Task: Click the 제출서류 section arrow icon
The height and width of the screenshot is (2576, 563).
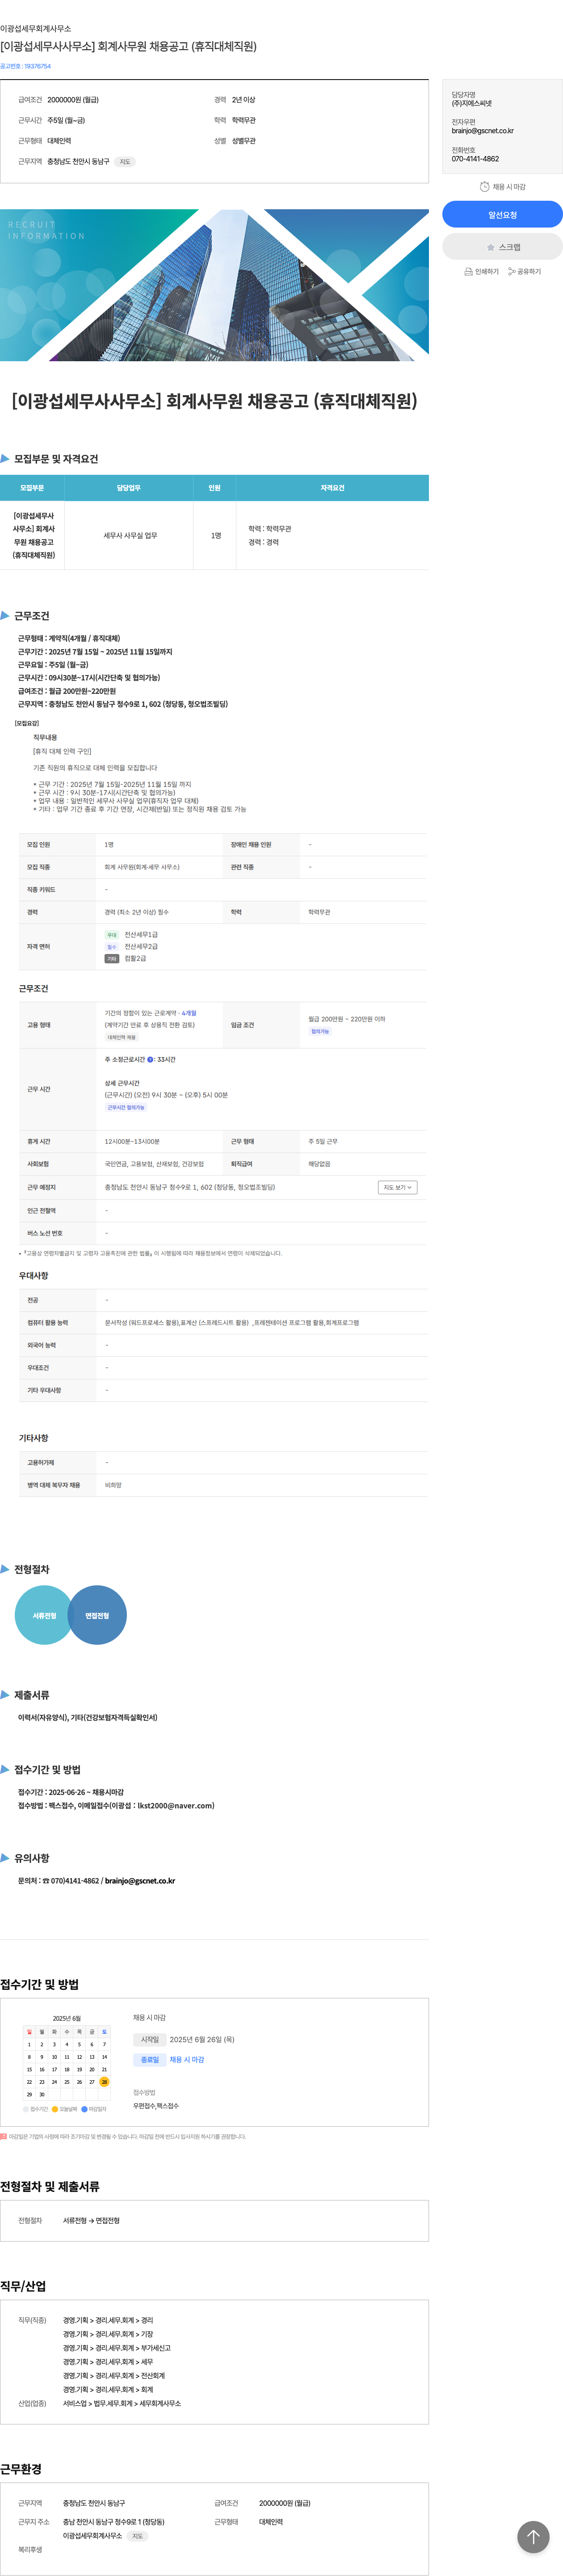Action: 5,1695
